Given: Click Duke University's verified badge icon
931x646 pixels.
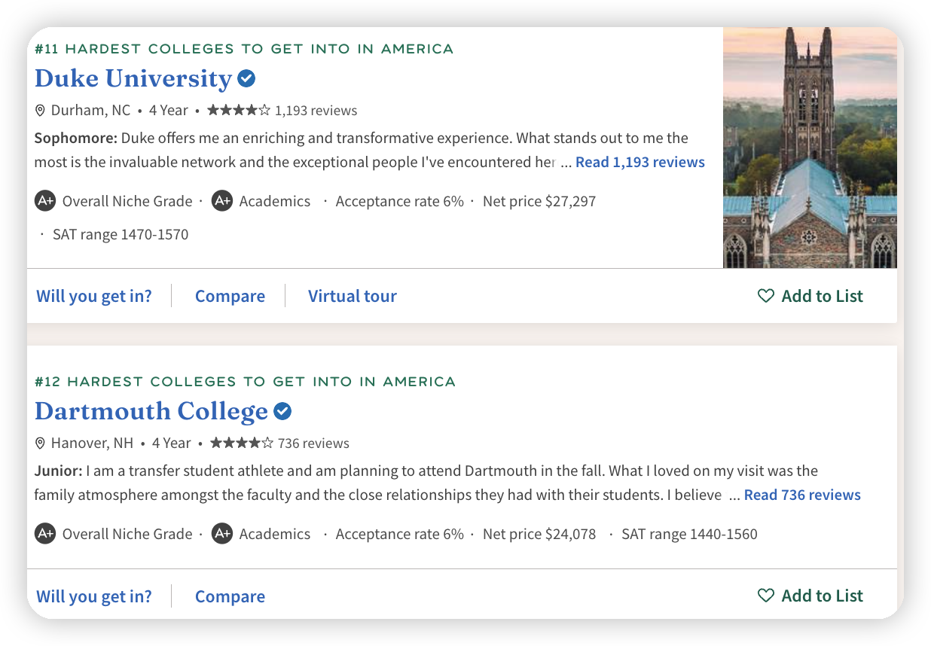Looking at the screenshot, I should 246,78.
